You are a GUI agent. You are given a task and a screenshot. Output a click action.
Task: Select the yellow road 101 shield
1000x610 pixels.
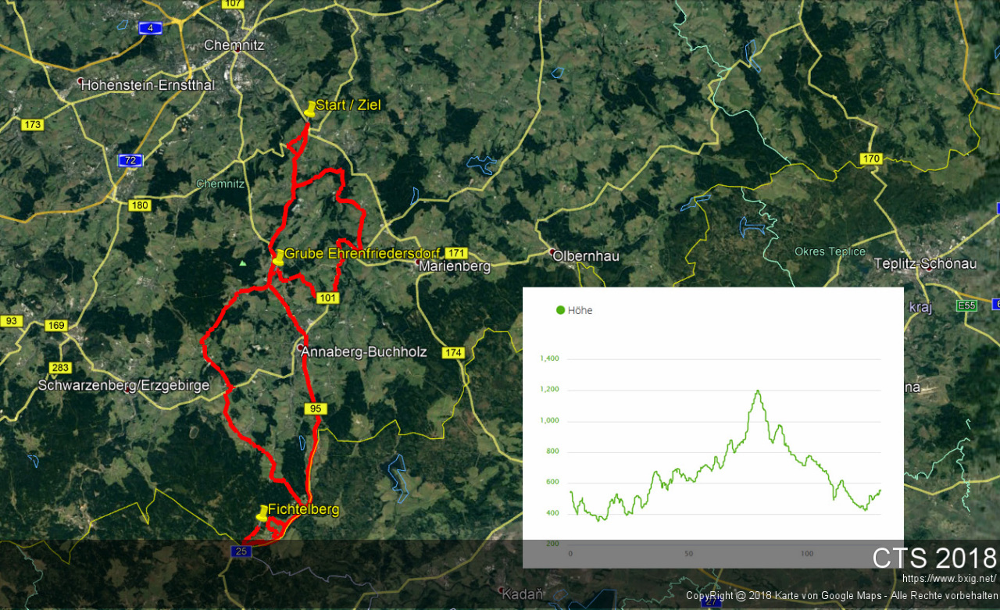[327, 298]
